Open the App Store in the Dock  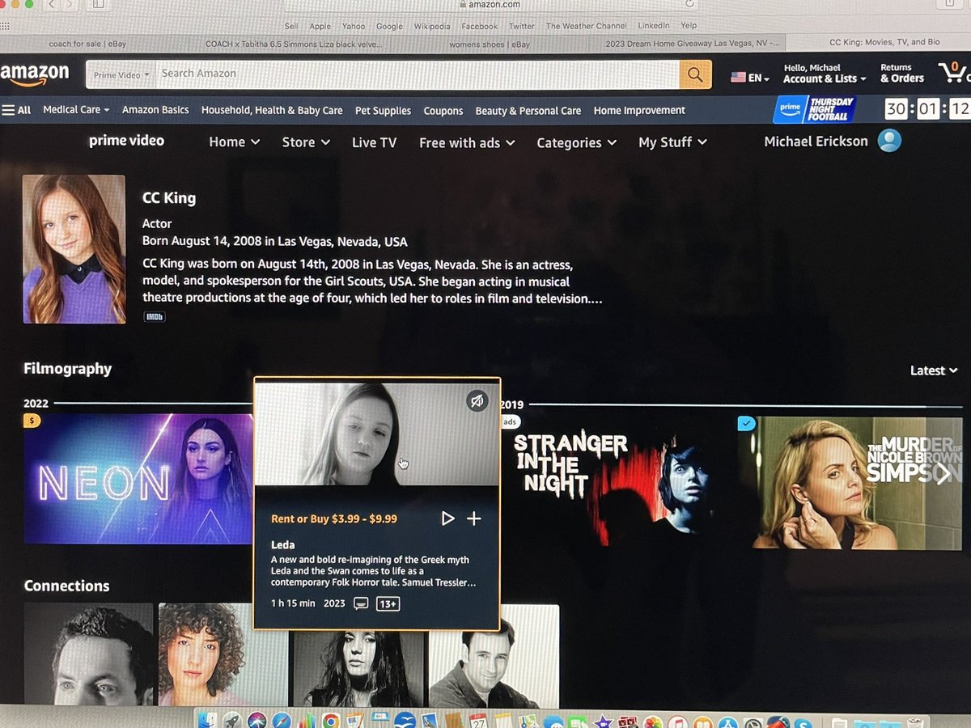pos(727,720)
